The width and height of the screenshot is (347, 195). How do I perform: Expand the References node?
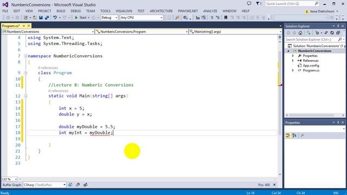(293, 61)
